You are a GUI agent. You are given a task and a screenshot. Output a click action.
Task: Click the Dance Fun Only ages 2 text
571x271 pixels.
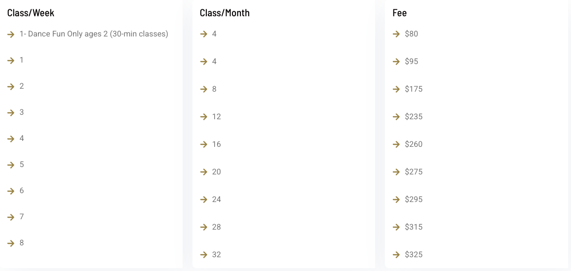[94, 34]
